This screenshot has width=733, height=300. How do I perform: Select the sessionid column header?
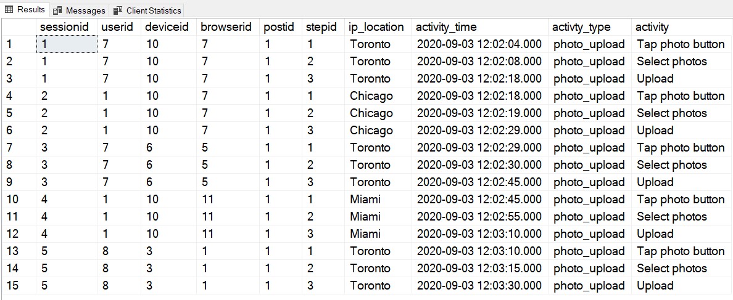pyautogui.click(x=64, y=27)
